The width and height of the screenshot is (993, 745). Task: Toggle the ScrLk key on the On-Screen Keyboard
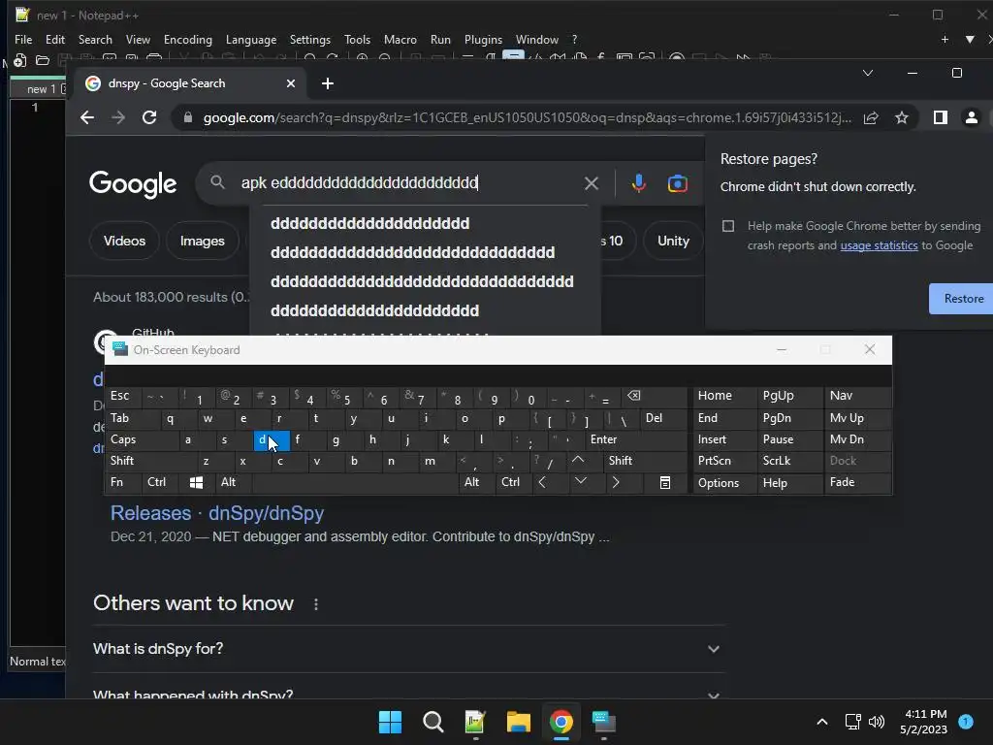789,461
